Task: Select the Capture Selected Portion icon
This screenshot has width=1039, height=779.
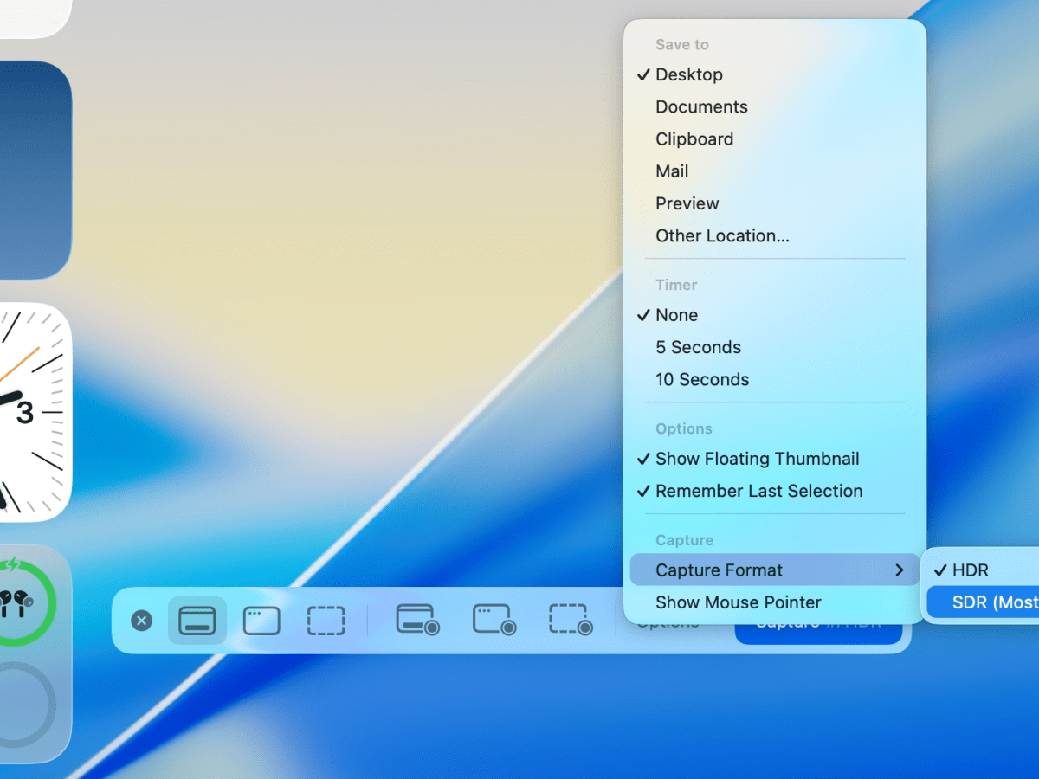Action: (326, 621)
